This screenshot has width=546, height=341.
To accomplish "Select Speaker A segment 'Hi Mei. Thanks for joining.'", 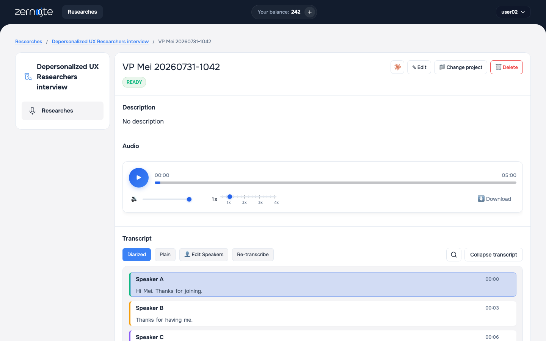I will [323, 285].
